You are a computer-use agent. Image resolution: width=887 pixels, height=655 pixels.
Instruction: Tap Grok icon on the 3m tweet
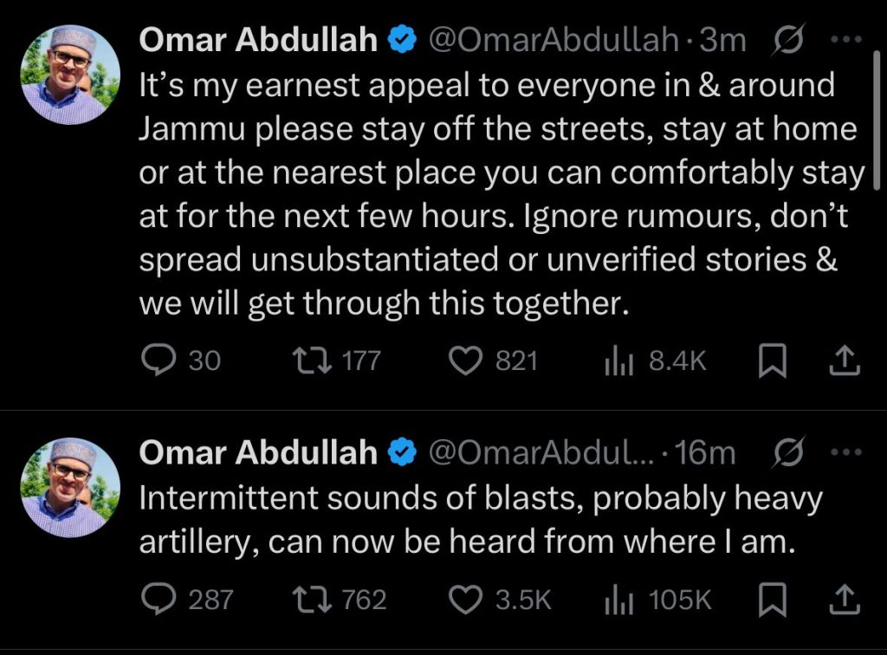tap(788, 41)
